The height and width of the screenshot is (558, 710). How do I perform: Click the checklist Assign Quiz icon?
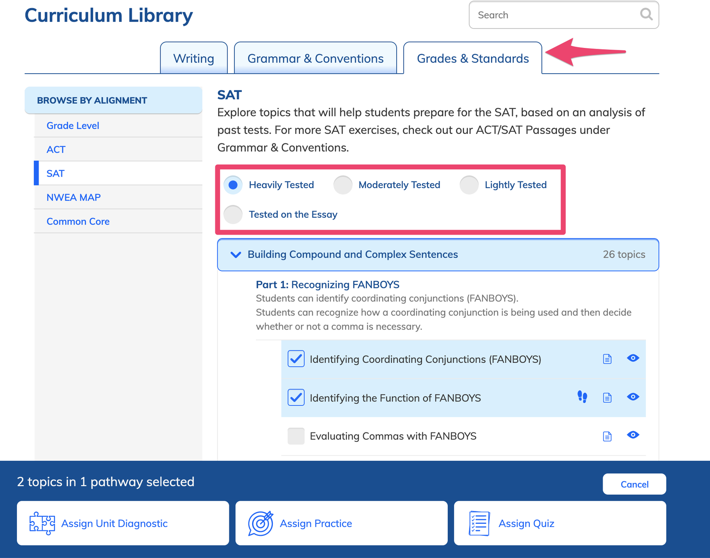coord(479,523)
